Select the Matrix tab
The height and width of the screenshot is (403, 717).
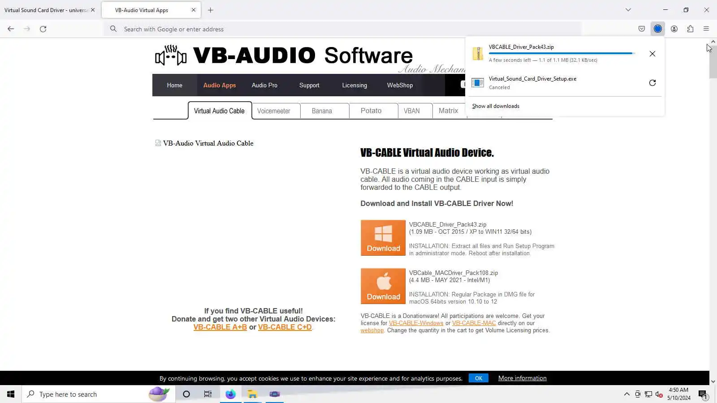click(449, 111)
